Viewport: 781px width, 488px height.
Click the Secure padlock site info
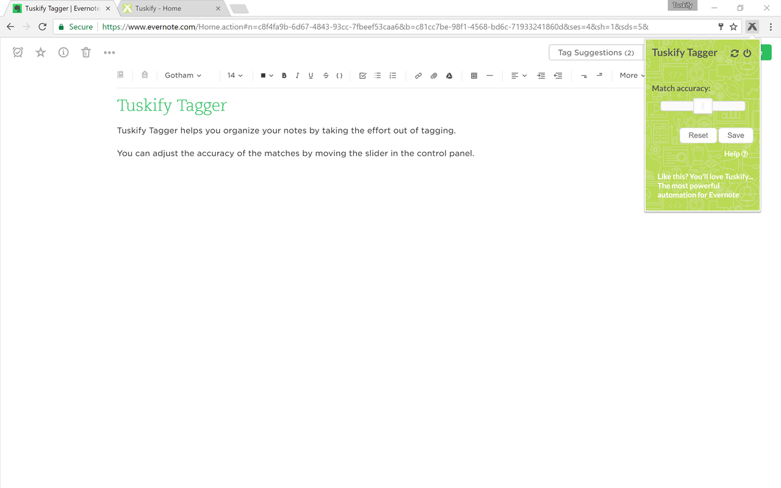75,27
